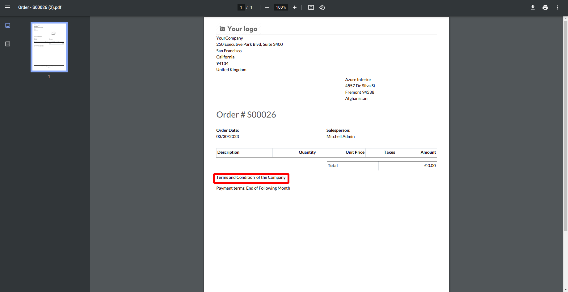The width and height of the screenshot is (568, 292).
Task: Show the thumbnails view in sidebar
Action: point(8,25)
